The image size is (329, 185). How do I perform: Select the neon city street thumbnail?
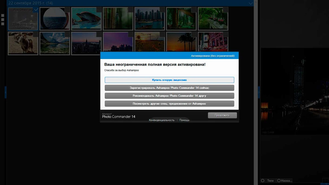(x=213, y=42)
